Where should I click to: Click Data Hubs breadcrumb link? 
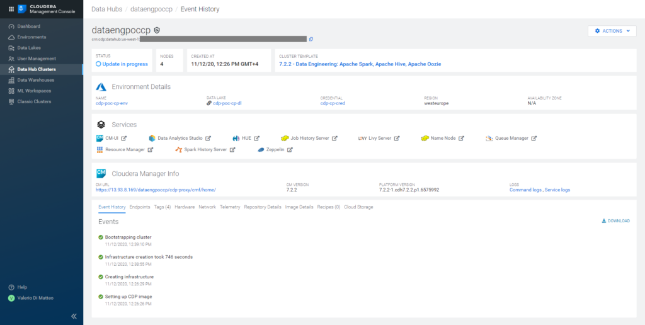tap(106, 9)
